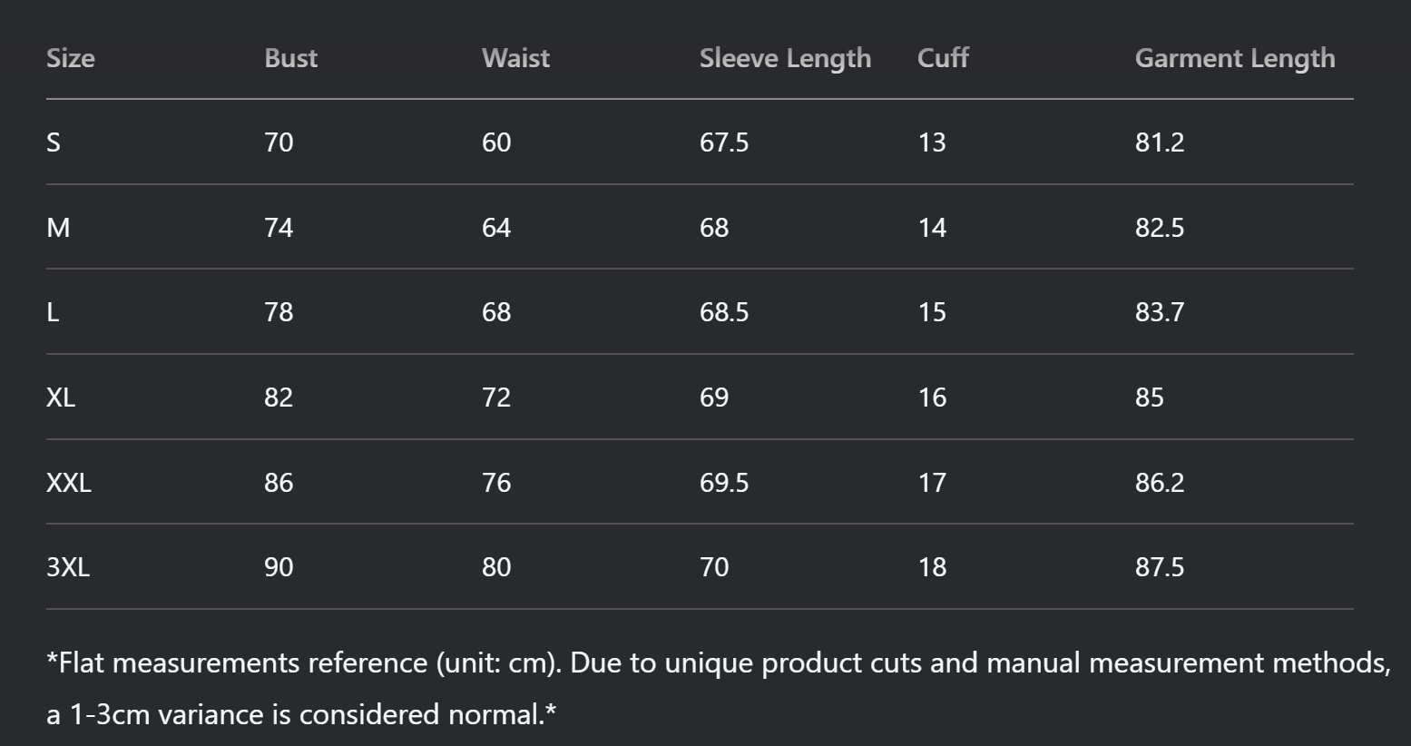1411x746 pixels.
Task: Click the flat measurements reference note
Action: 719,689
